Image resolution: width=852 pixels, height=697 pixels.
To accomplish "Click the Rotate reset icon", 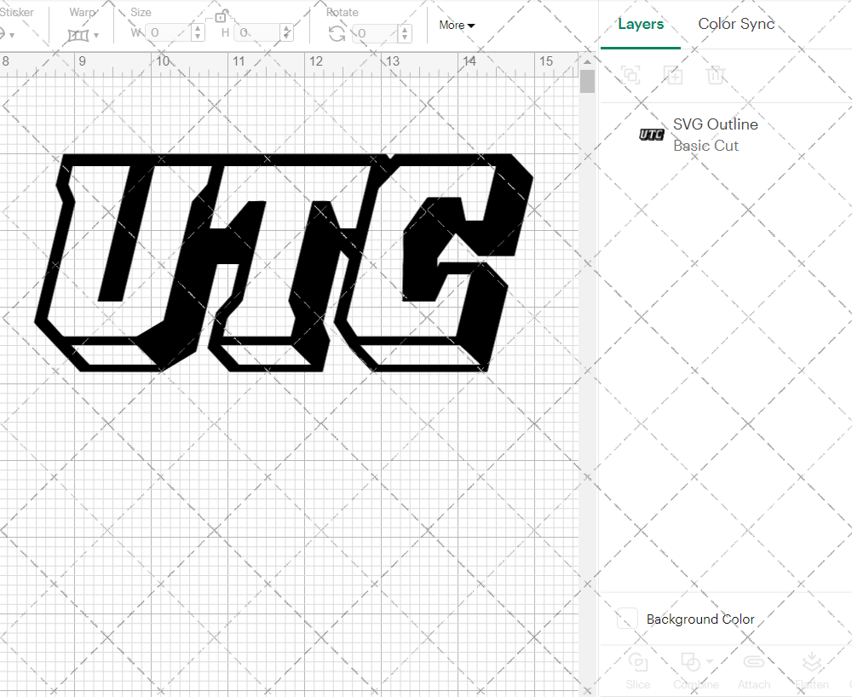I will coord(337,32).
